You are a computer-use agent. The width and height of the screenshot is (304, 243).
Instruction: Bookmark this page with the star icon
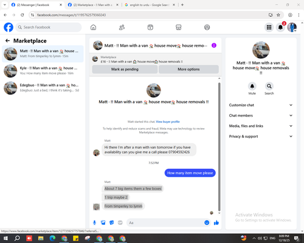pyautogui.click(x=278, y=15)
